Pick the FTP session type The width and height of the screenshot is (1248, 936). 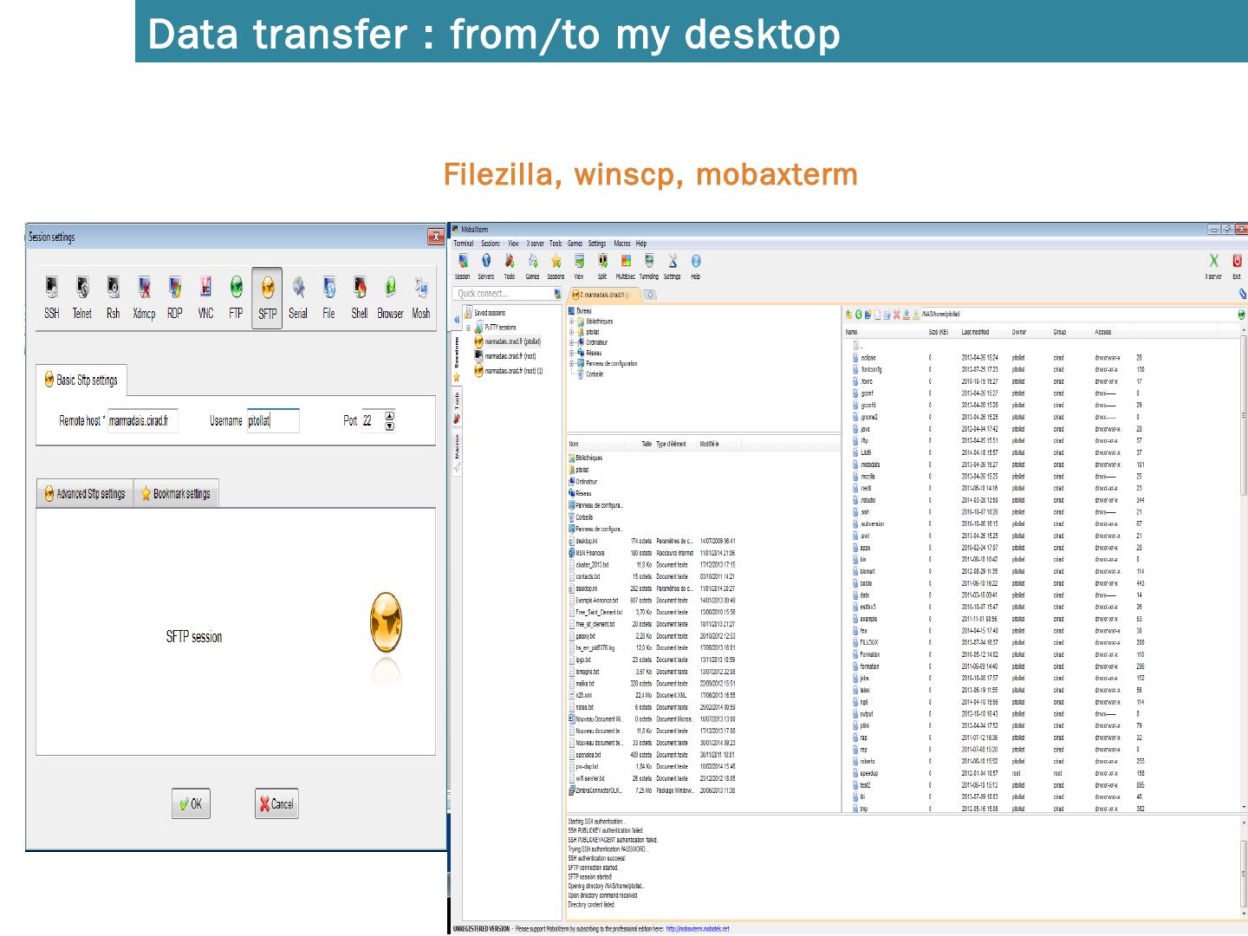click(x=236, y=297)
